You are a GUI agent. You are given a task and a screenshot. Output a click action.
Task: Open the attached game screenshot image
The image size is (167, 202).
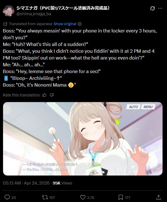83,139
